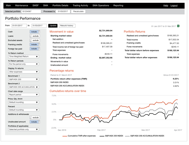The image size is (189, 145).
Task: Open Portfolios (if applicable) dropdown
Action: pyautogui.click(x=24, y=130)
